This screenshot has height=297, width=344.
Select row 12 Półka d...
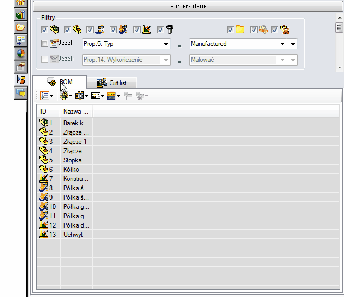(188, 225)
